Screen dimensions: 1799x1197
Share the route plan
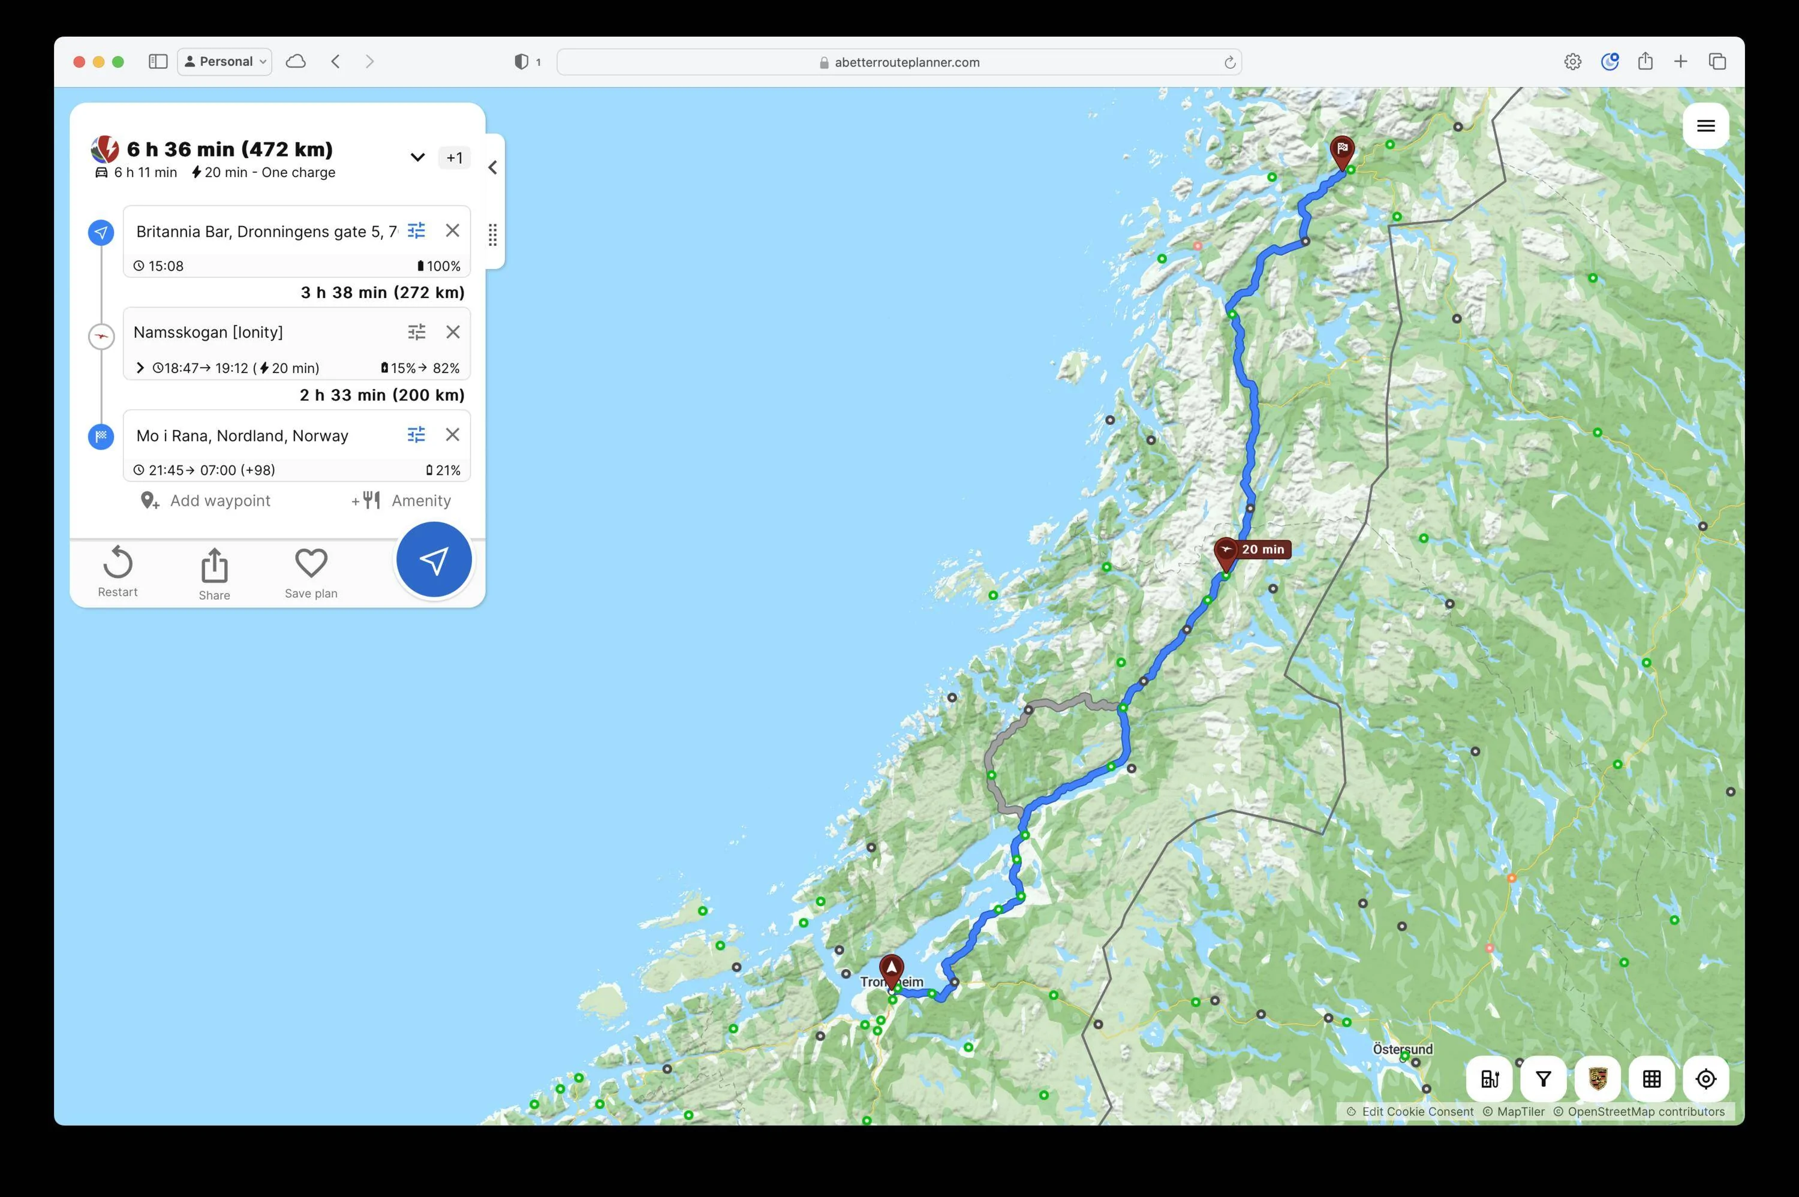click(x=215, y=574)
